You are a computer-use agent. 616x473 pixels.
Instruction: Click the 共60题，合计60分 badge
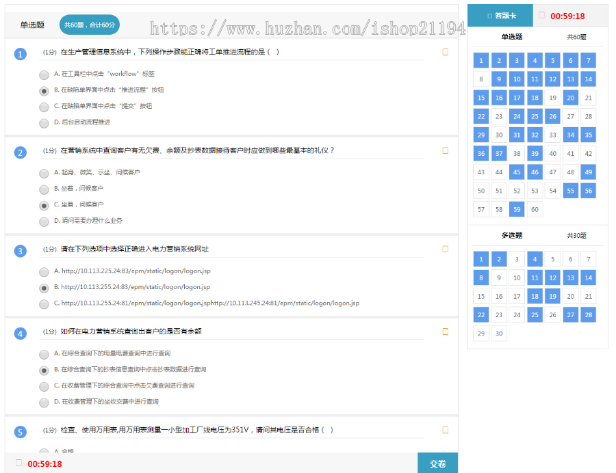tap(90, 24)
